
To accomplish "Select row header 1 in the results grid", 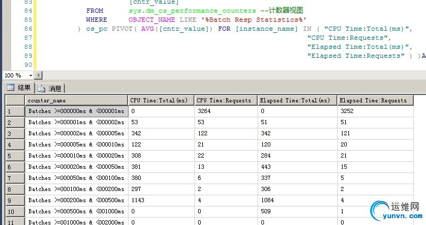I will click(15, 111).
